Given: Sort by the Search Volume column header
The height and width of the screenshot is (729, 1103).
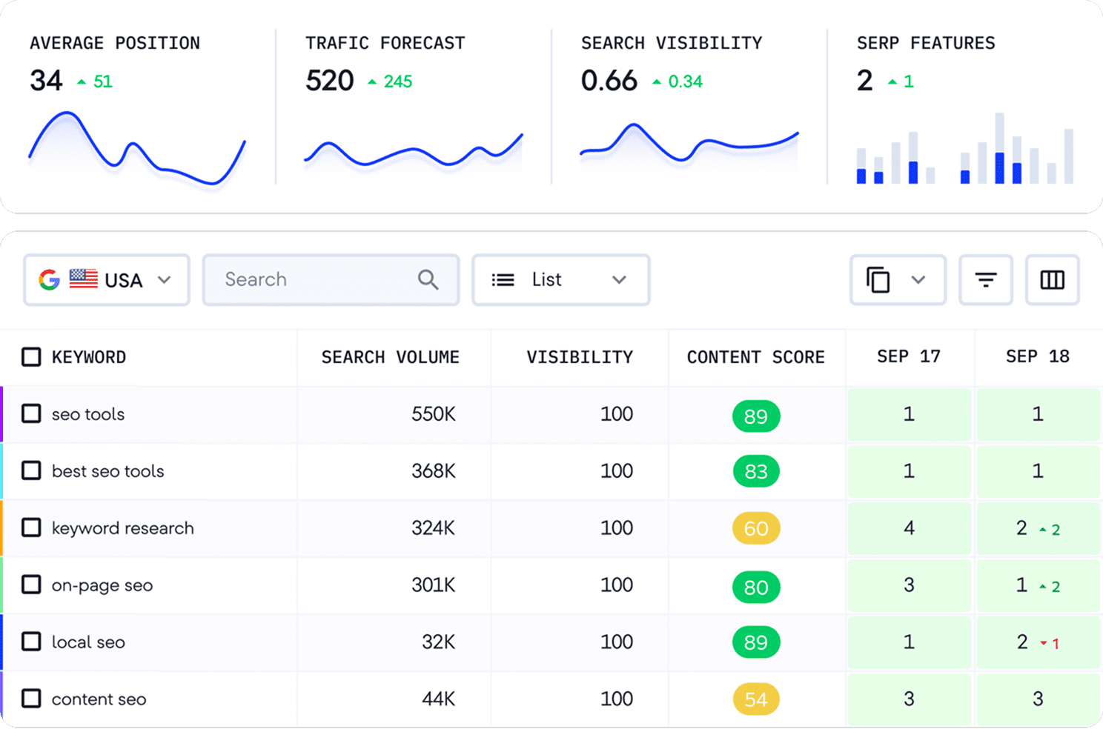Looking at the screenshot, I should 390,357.
